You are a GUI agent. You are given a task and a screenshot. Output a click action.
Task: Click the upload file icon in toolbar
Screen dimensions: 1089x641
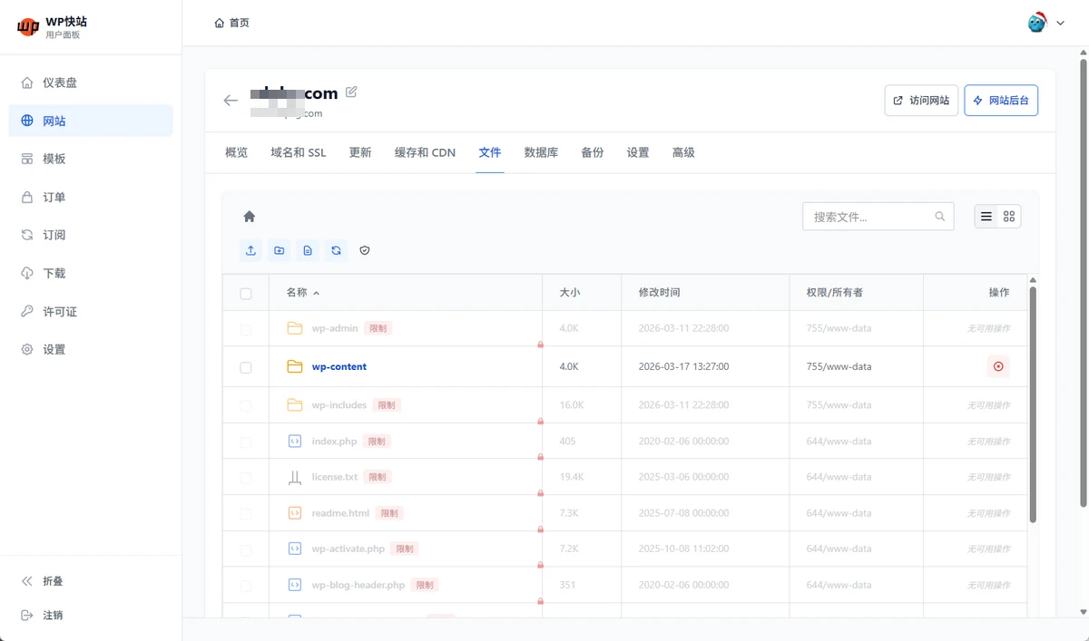[x=251, y=250]
